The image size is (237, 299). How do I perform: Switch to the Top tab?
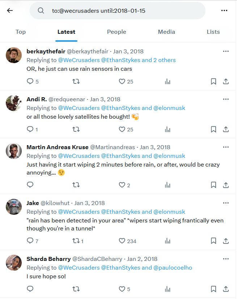21,32
